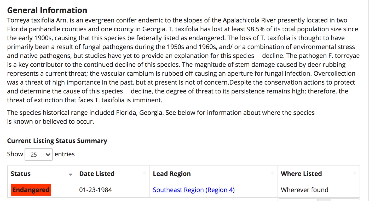Click the Wherever found table cell

(x=304, y=190)
